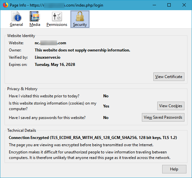The height and width of the screenshot is (178, 192).
Task: Open View Cookies
Action: click(171, 106)
